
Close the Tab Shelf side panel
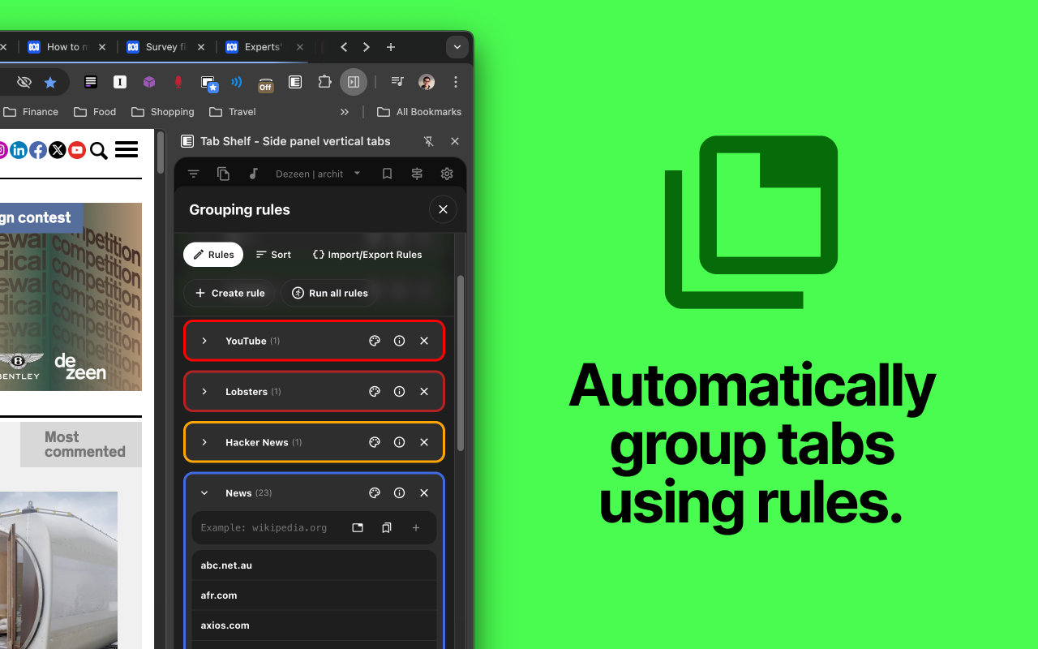(x=455, y=141)
